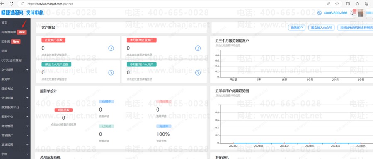This screenshot has height=159, width=373.
Task: Expand the 数据服务平台 sidebar menu
Action: click(x=15, y=107)
